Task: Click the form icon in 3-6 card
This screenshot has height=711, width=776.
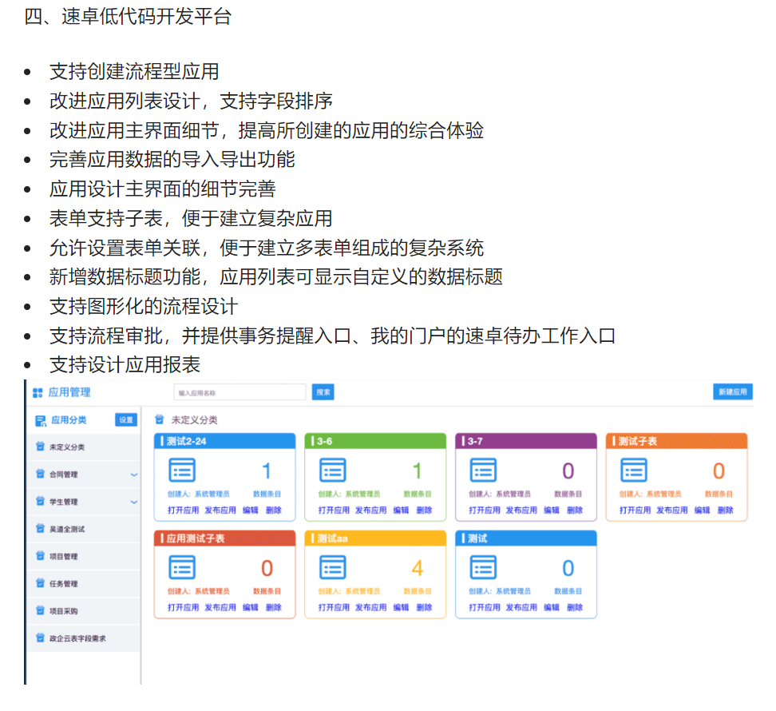Action: 332,470
